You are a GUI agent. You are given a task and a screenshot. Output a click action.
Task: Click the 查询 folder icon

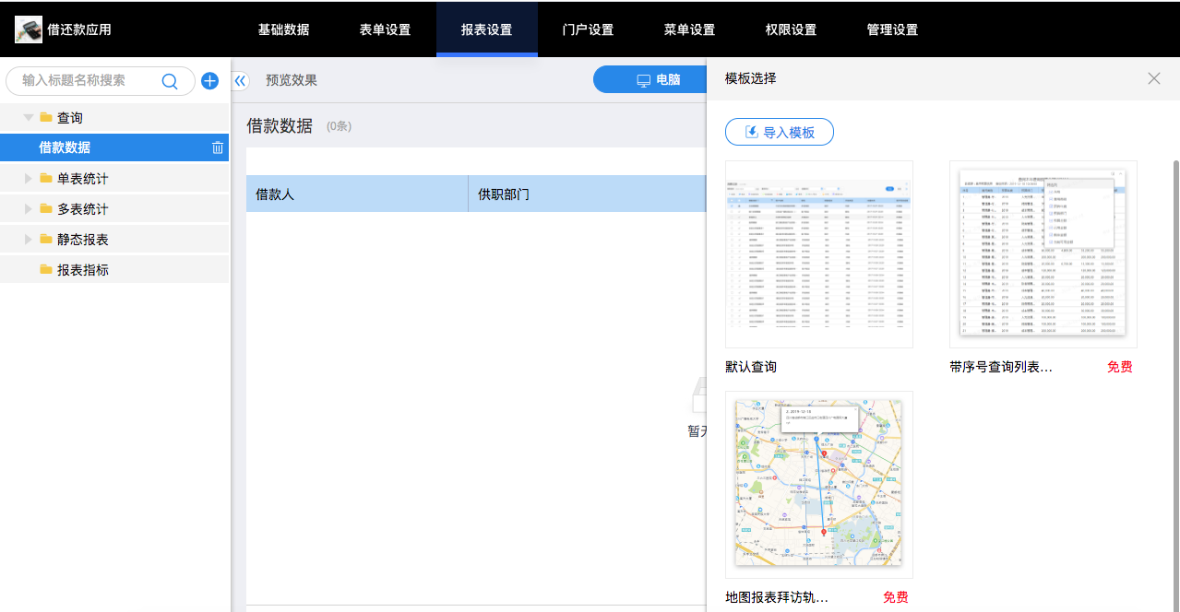(x=46, y=117)
